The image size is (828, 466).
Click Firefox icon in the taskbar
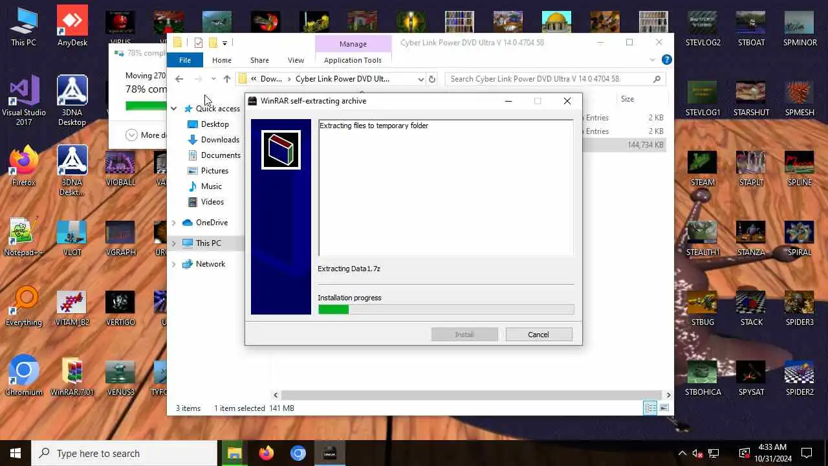pyautogui.click(x=266, y=453)
